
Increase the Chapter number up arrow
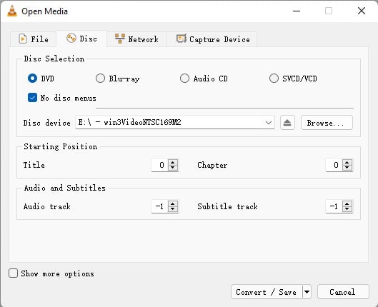point(347,162)
